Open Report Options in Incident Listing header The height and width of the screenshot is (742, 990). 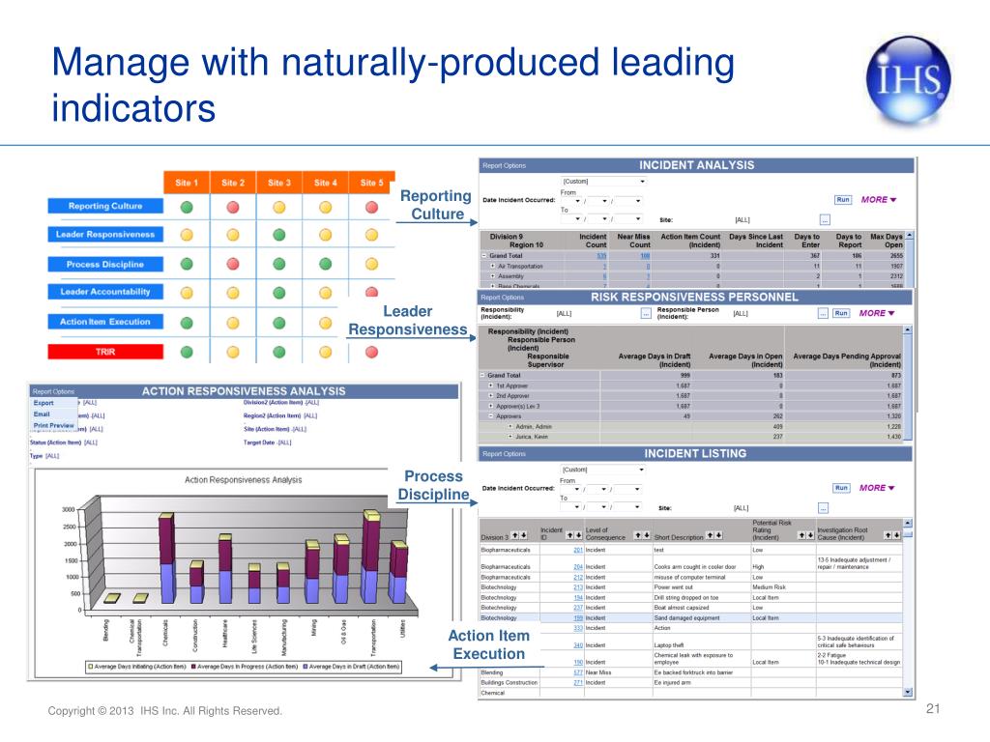tap(504, 454)
